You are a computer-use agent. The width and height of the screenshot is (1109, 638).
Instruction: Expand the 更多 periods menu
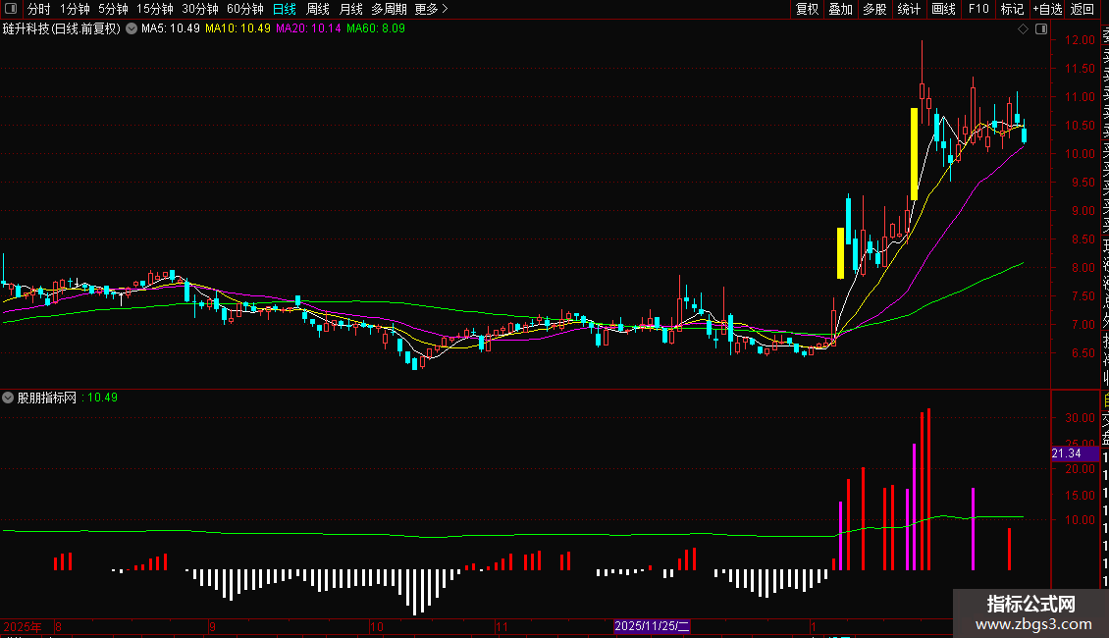tap(432, 9)
